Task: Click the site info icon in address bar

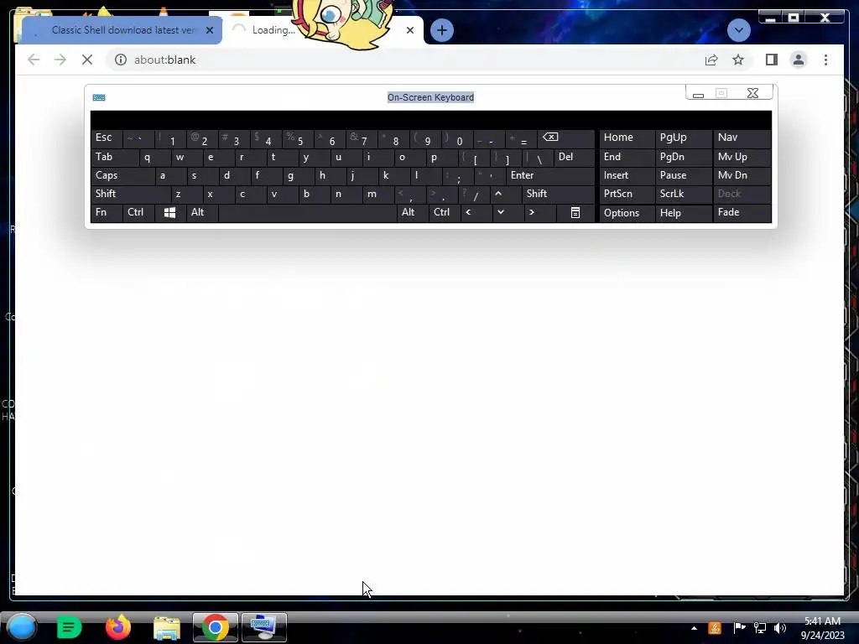Action: pyautogui.click(x=121, y=60)
